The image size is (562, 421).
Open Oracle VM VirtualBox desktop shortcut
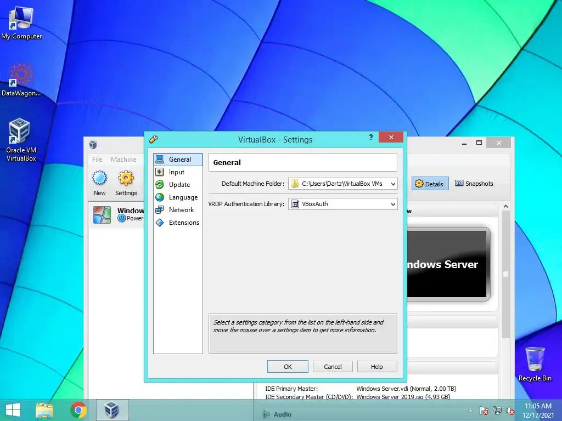[x=21, y=140]
